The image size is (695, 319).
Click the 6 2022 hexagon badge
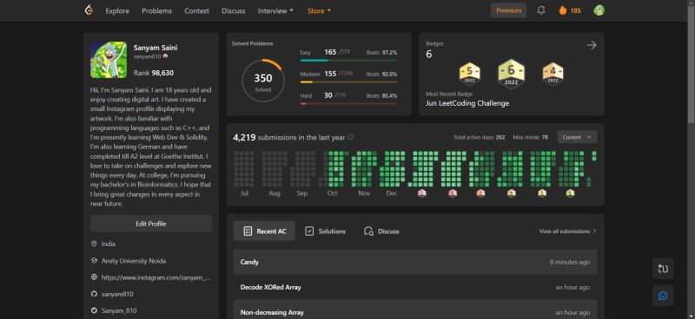(x=511, y=73)
